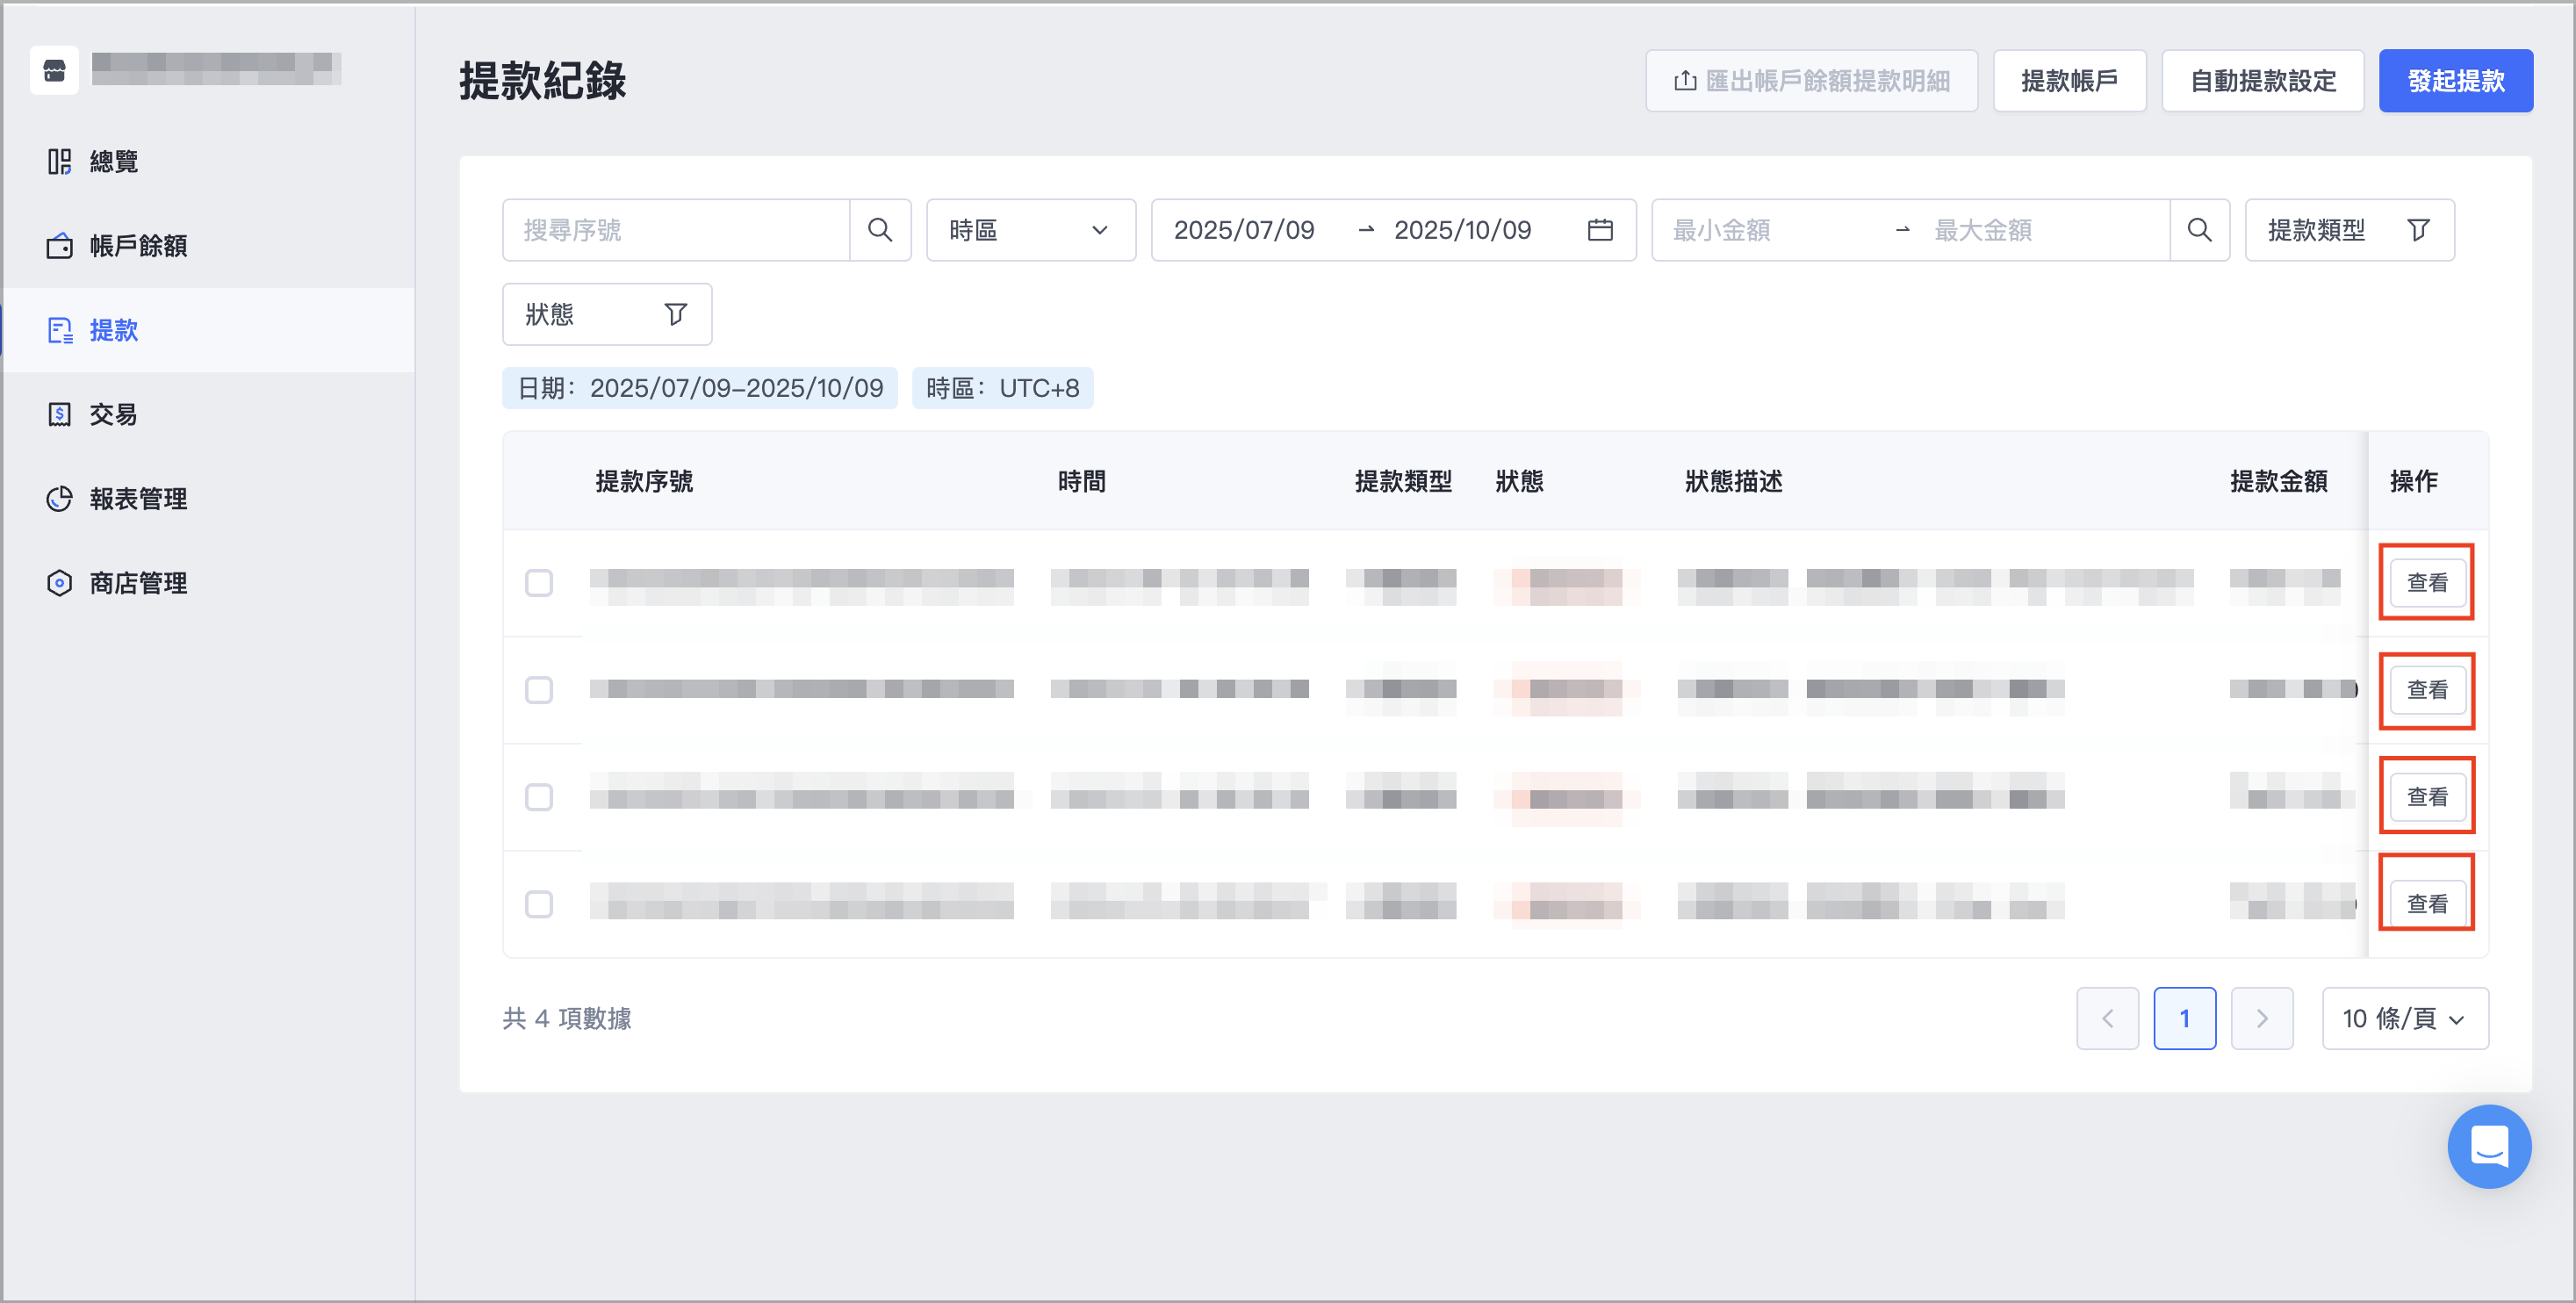Click the 狀態描述 column header

[1734, 481]
